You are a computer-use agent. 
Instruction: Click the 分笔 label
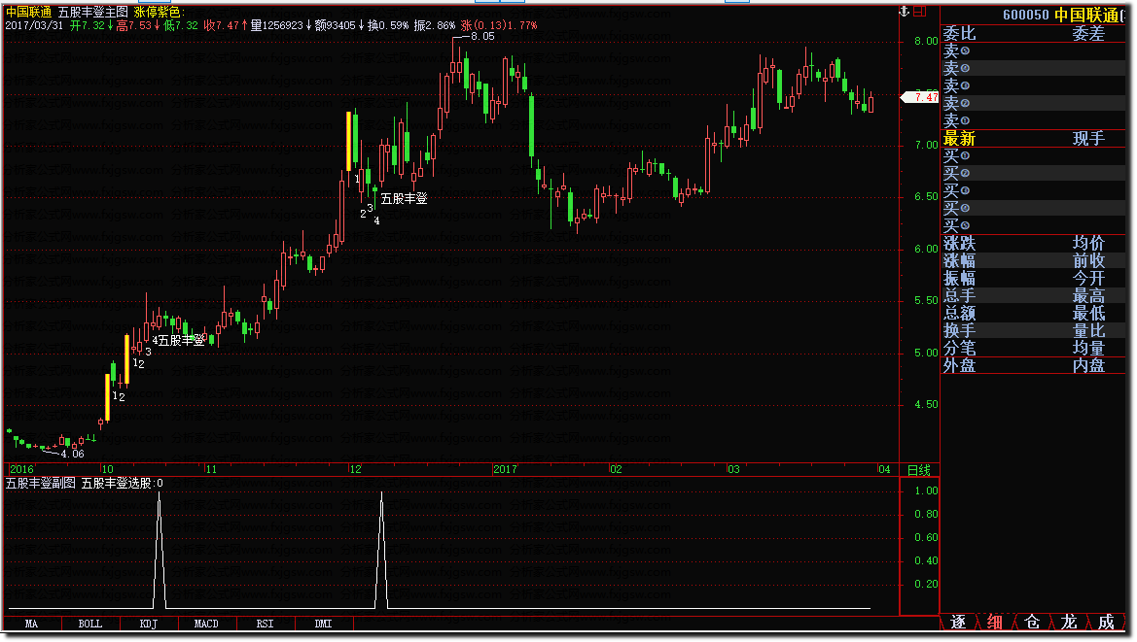tap(959, 348)
